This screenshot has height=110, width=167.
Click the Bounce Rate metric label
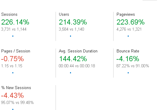[128, 51]
